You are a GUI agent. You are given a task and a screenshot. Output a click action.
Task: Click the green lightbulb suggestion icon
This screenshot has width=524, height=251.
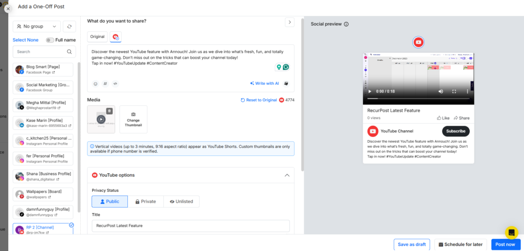pyautogui.click(x=278, y=67)
